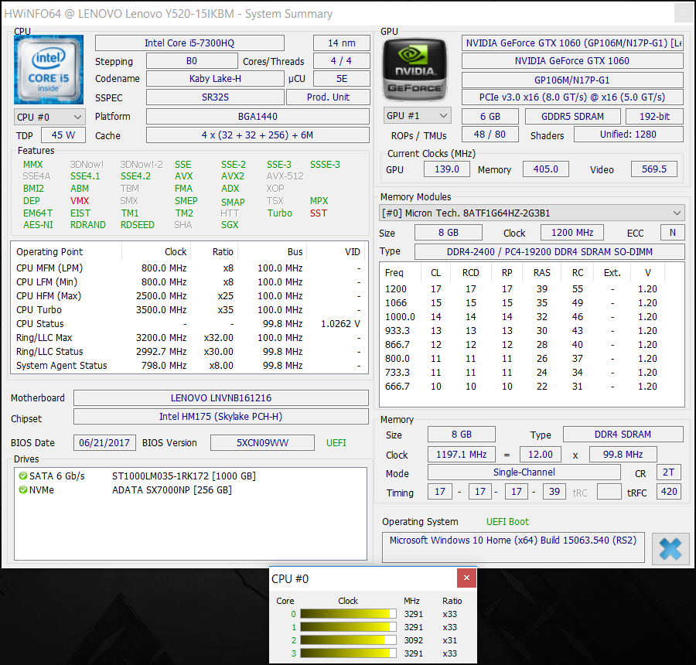Click the BGA1440 platform field
This screenshot has height=665, width=696.
coord(258,117)
